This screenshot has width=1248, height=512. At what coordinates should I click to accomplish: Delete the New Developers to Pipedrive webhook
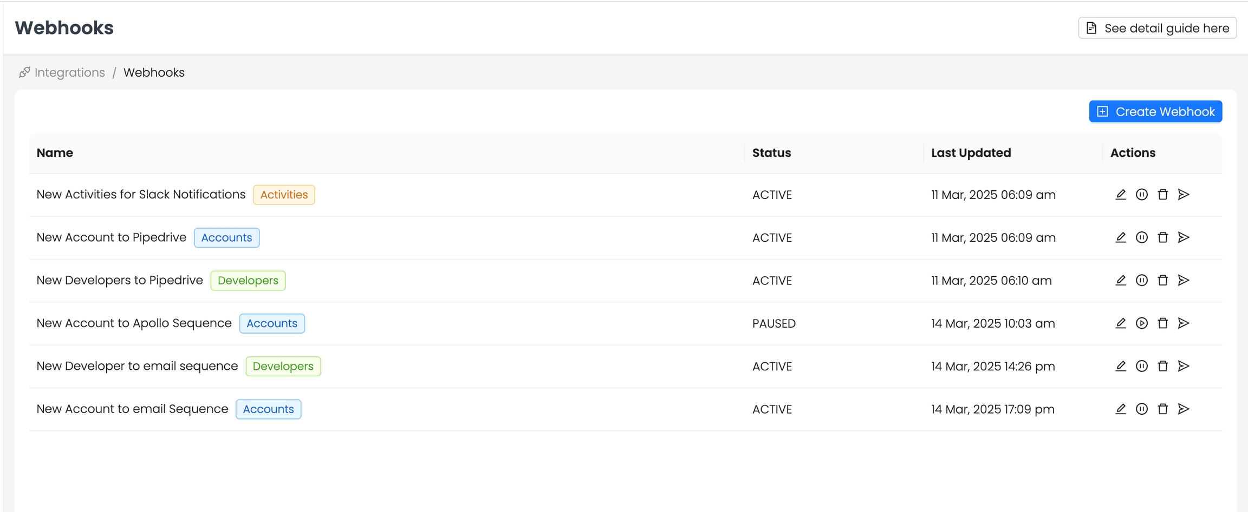pos(1163,280)
